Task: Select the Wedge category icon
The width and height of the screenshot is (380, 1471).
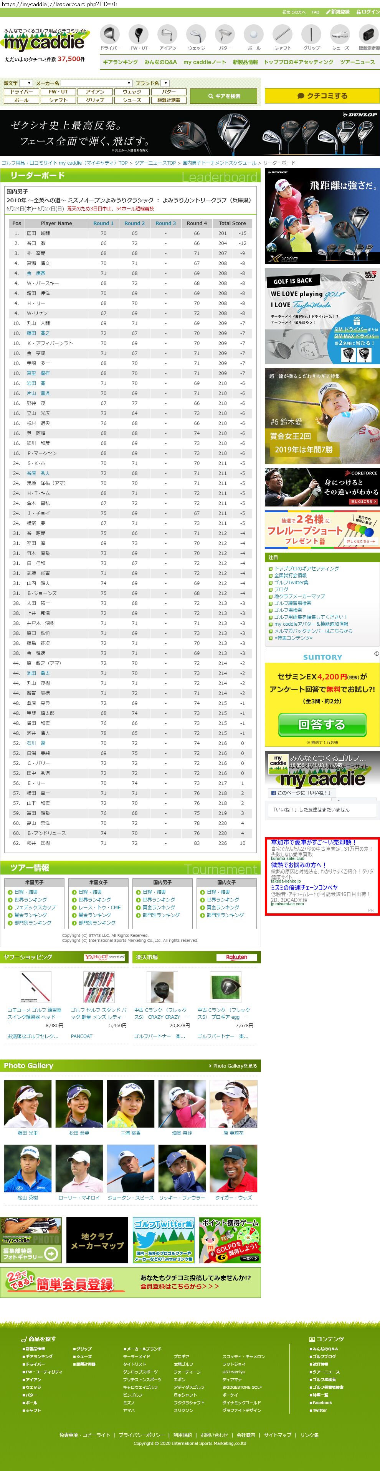Action: 196,37
